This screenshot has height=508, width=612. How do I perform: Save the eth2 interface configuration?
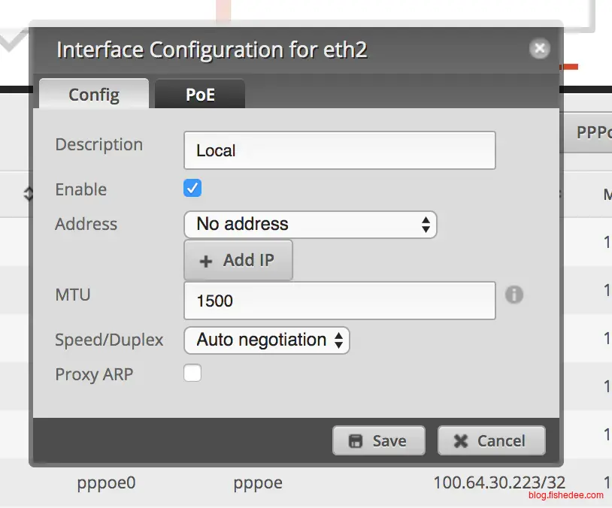click(x=379, y=441)
